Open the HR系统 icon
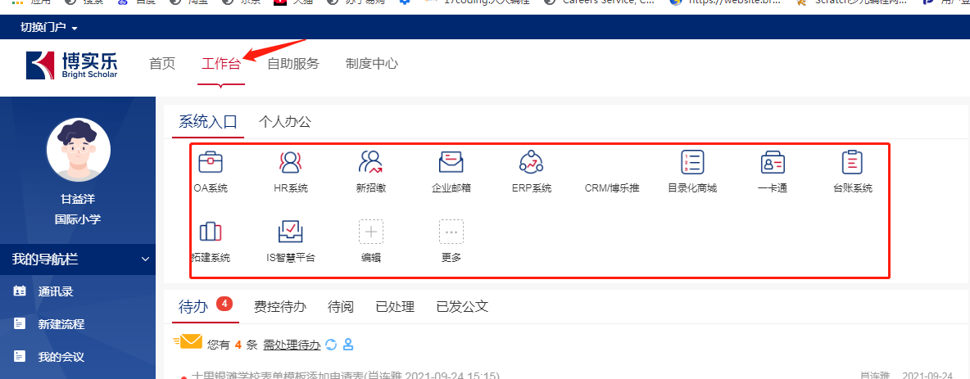The height and width of the screenshot is (379, 970). (x=290, y=162)
